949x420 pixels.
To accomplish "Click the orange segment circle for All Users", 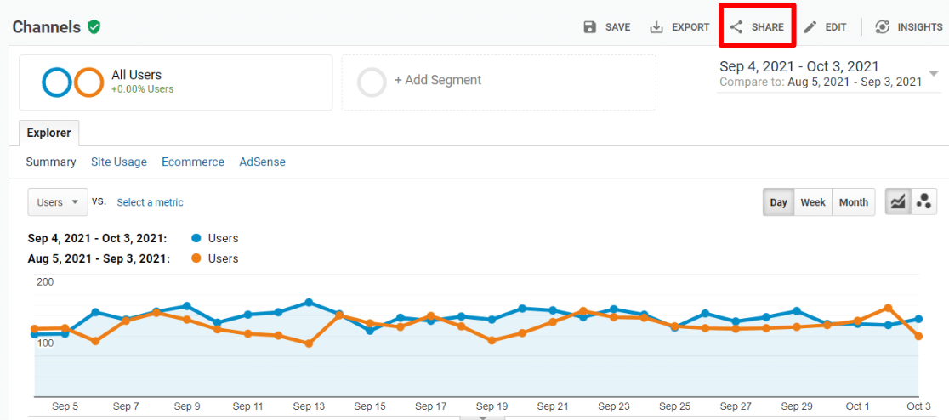I will pyautogui.click(x=89, y=82).
